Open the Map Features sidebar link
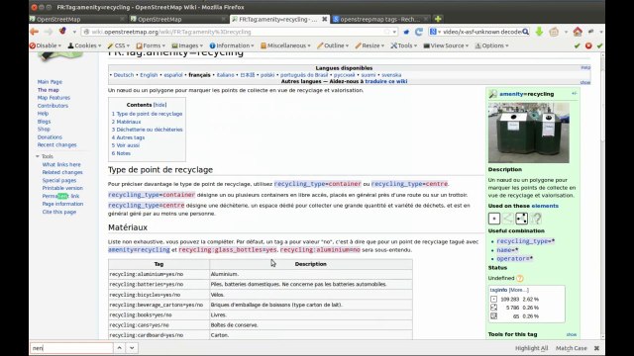Screen dimensions: 634x356 [x=53, y=98]
